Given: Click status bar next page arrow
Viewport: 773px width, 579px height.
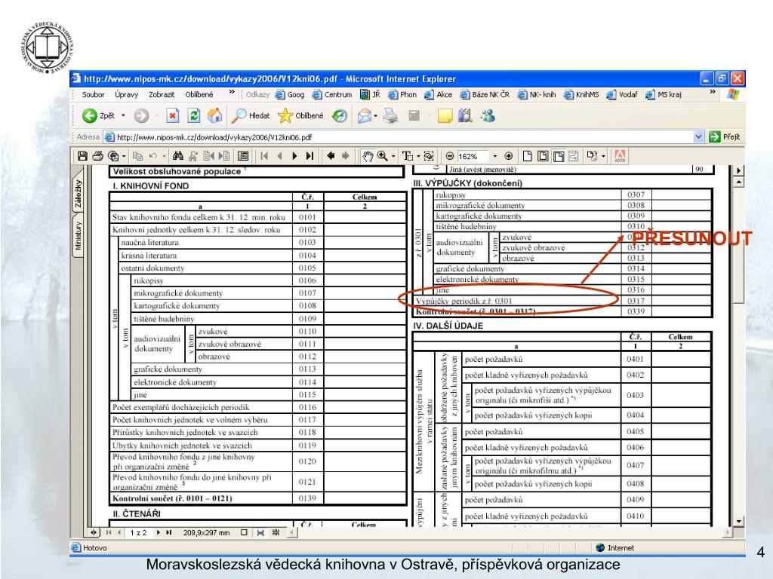Looking at the screenshot, I should coord(159,533).
